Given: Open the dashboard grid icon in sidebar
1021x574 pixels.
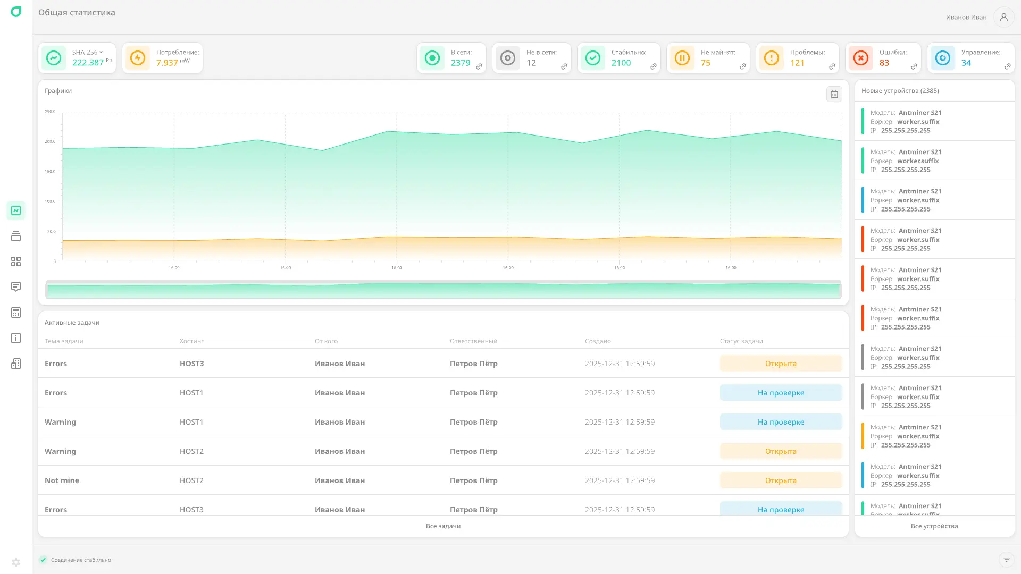Looking at the screenshot, I should pos(16,261).
